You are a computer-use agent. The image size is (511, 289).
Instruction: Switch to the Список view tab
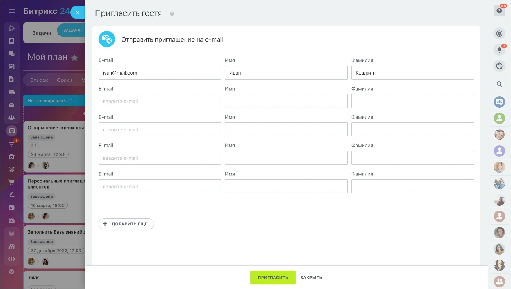[39, 80]
